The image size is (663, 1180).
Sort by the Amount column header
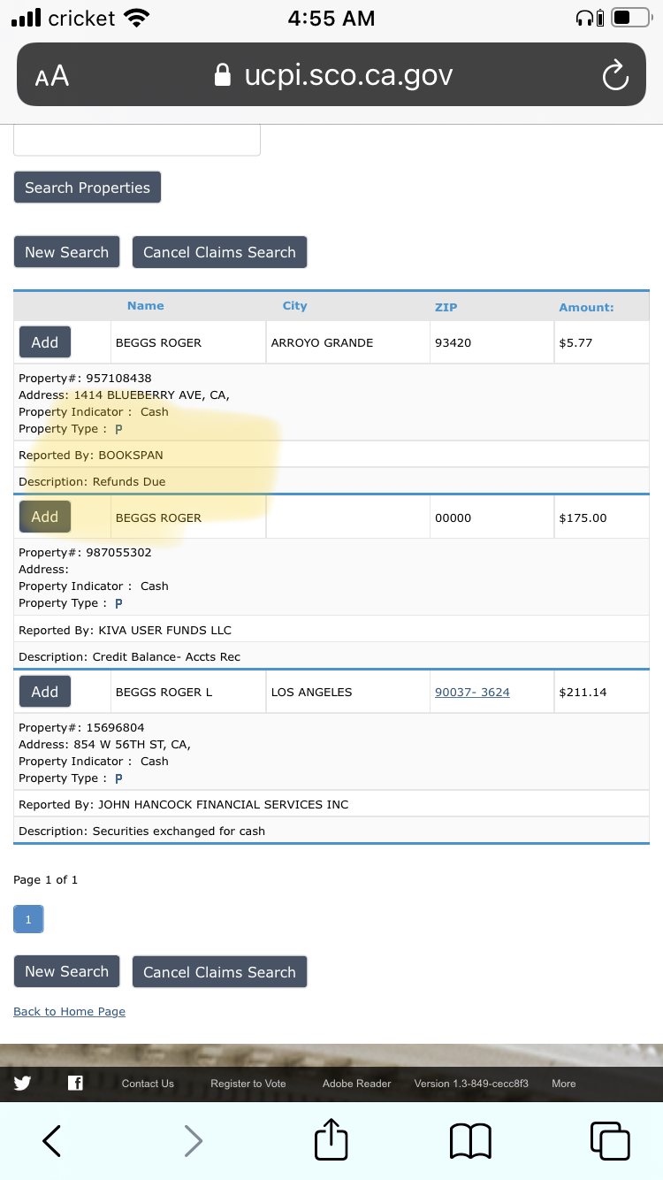point(586,307)
